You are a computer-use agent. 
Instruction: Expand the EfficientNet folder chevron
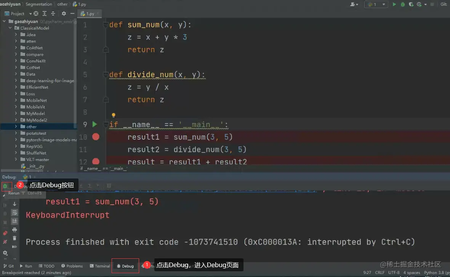(x=16, y=87)
